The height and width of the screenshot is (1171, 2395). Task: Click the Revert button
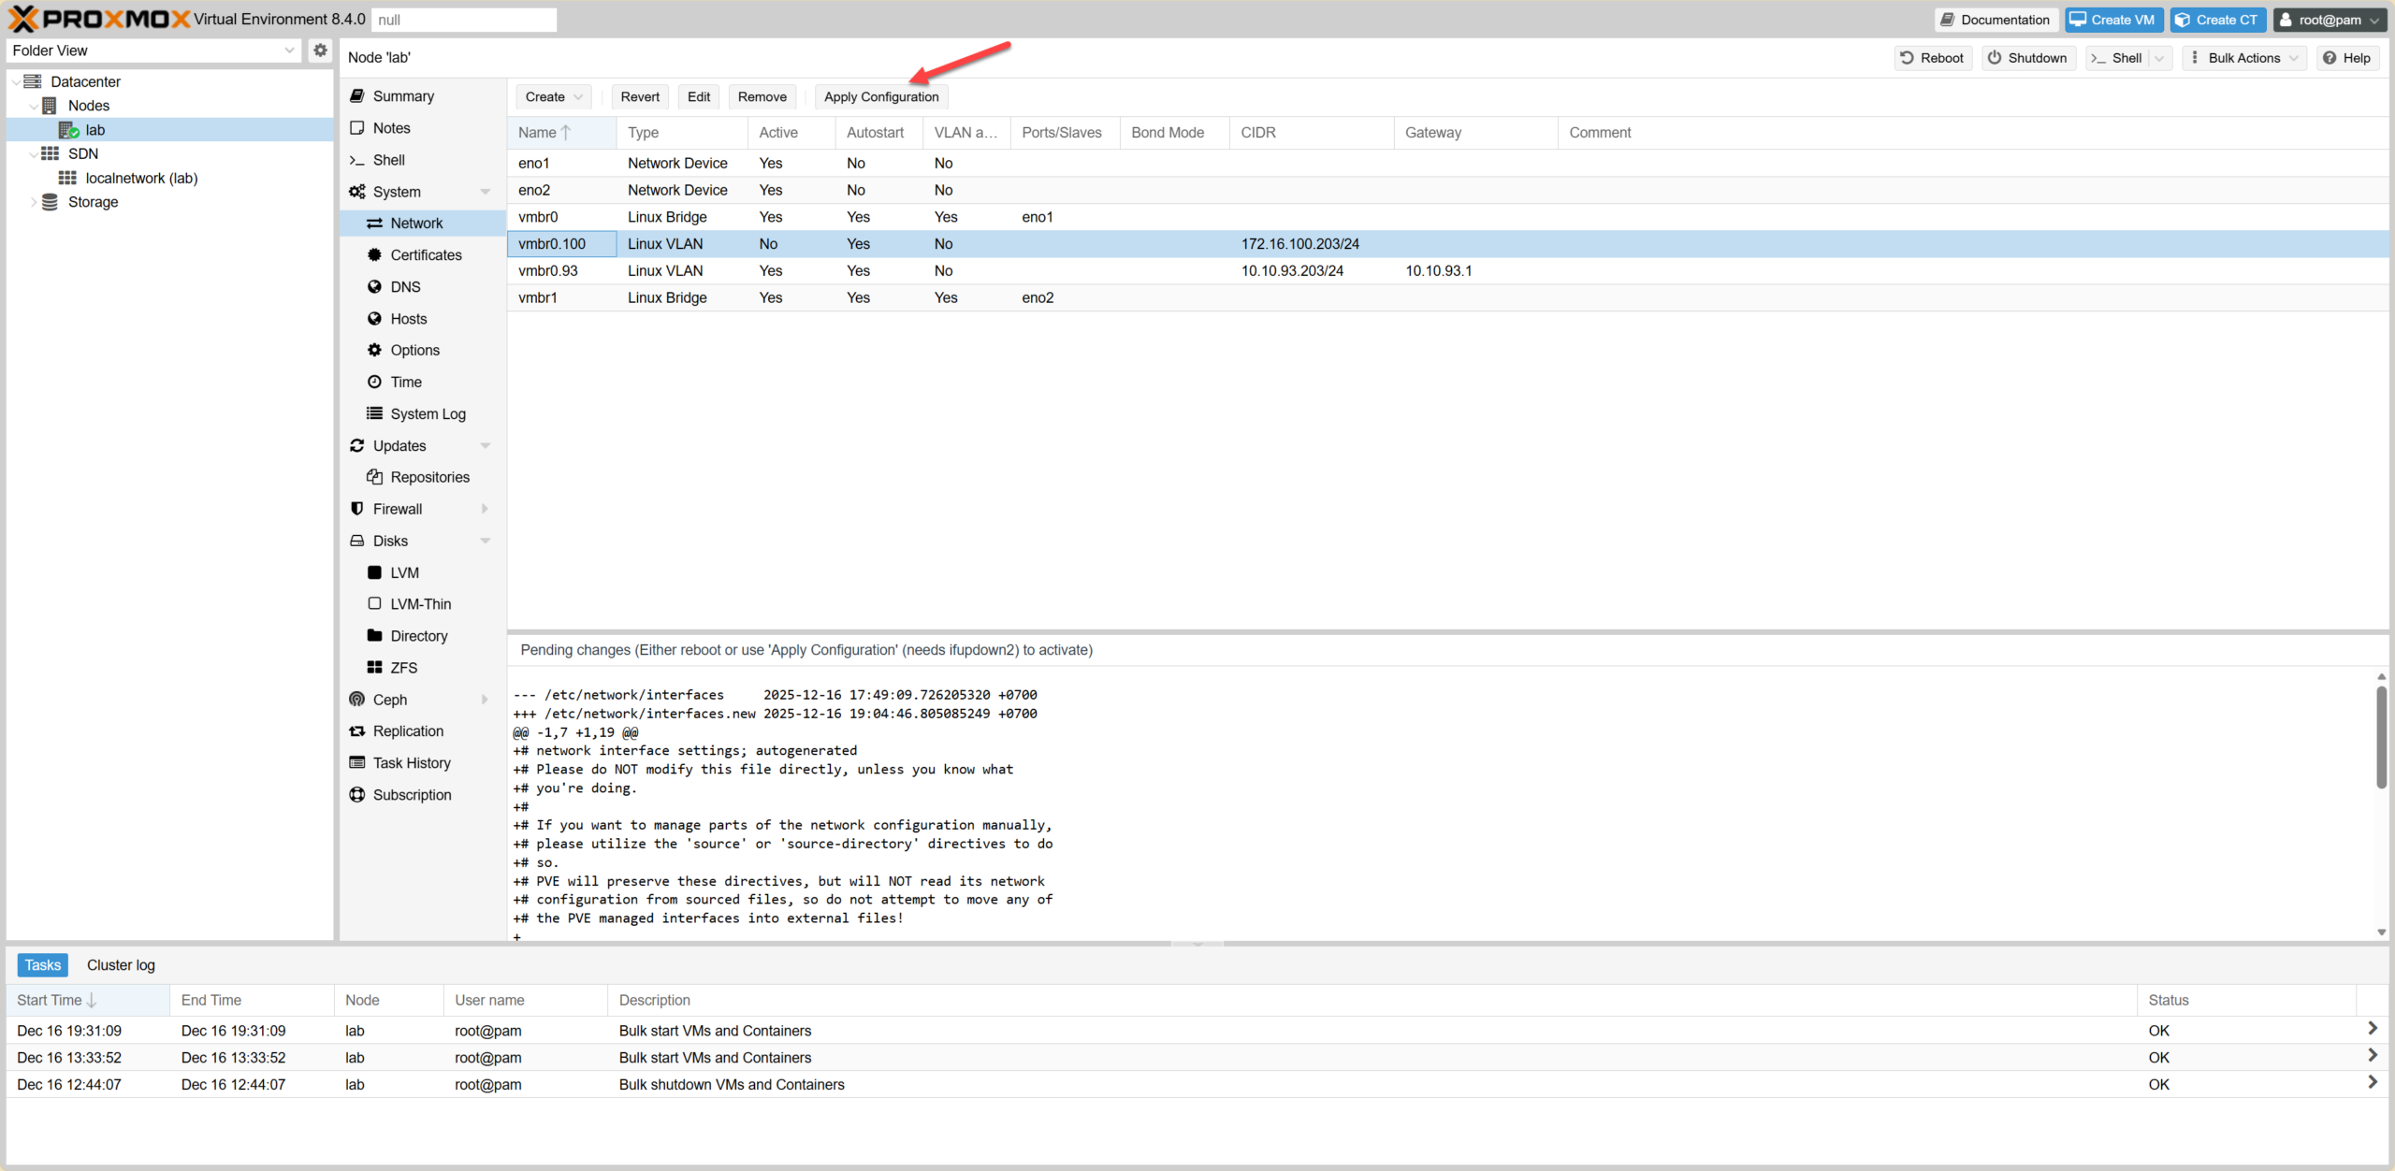[639, 96]
